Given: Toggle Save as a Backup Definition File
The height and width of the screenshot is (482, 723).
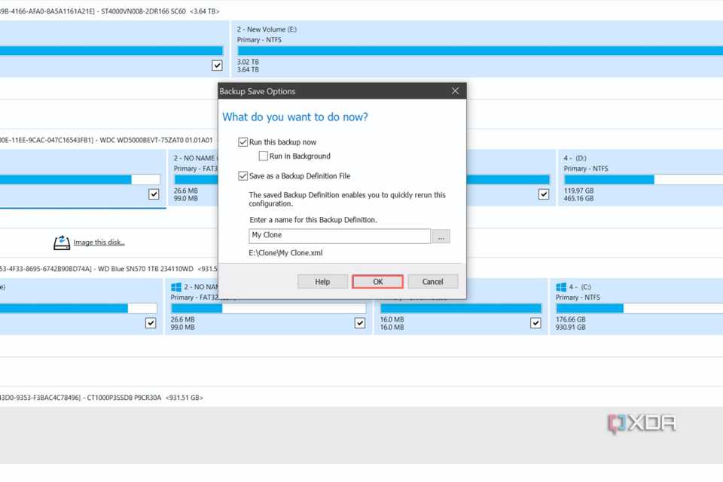Looking at the screenshot, I should [243, 175].
